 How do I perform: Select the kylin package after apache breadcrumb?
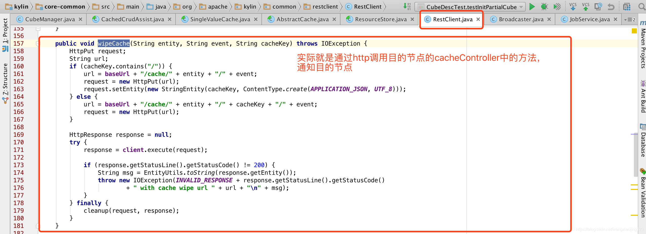click(245, 7)
